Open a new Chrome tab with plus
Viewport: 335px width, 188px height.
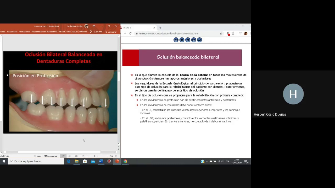coord(160,28)
